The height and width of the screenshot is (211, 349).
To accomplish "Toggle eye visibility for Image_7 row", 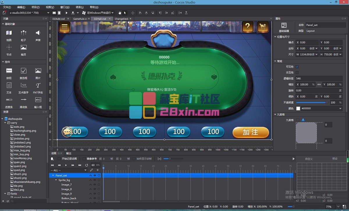I will [95, 185].
